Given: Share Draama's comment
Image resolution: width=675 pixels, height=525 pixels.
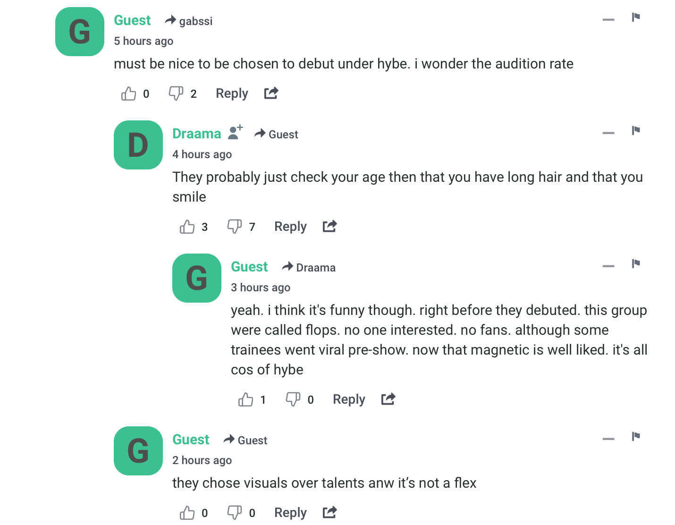Looking at the screenshot, I should coord(329,227).
